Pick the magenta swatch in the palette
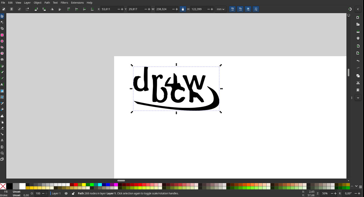The height and width of the screenshot is (197, 364). pyautogui.click(x=116, y=185)
